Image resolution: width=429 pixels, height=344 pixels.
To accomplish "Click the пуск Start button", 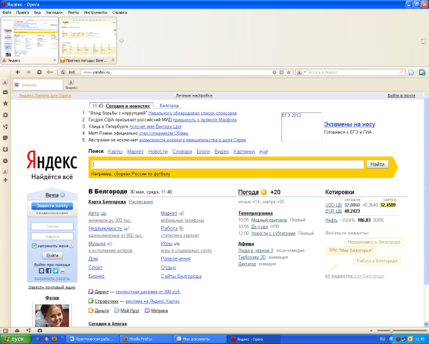I will (16, 339).
